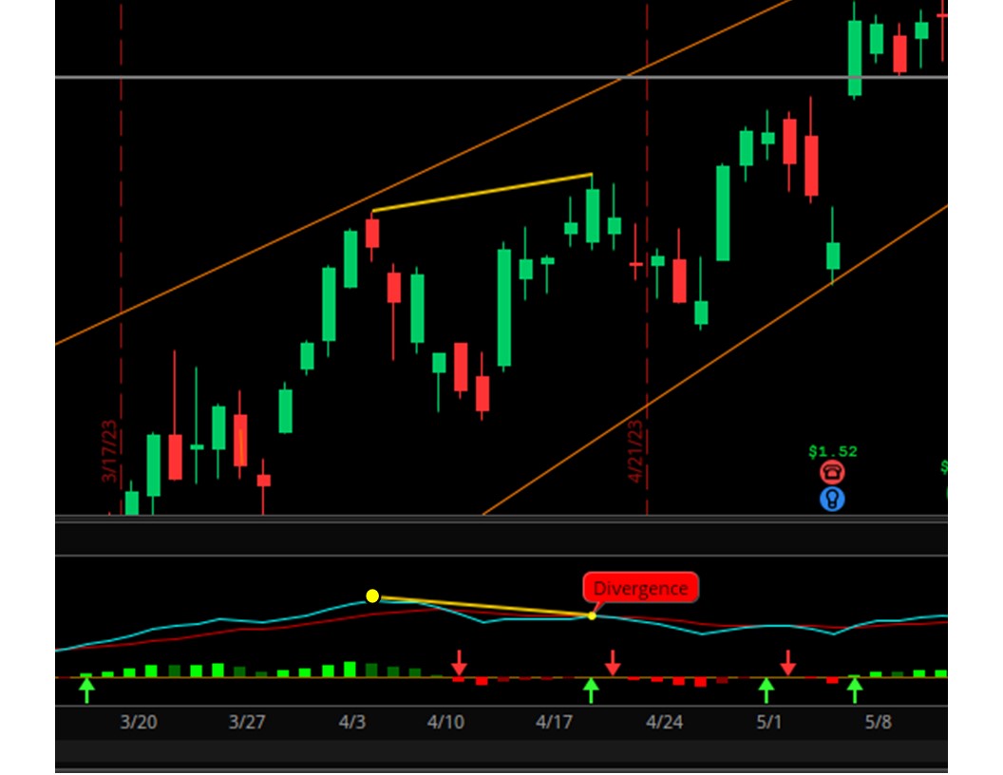Click the red down arrow near 5/1
This screenshot has height=775, width=1003.
(788, 662)
